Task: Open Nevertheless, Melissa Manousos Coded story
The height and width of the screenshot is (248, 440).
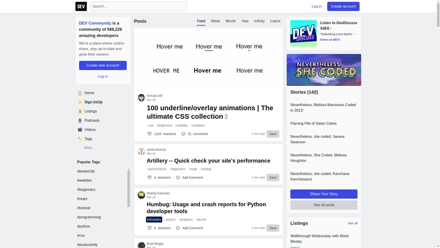Action: (x=323, y=107)
